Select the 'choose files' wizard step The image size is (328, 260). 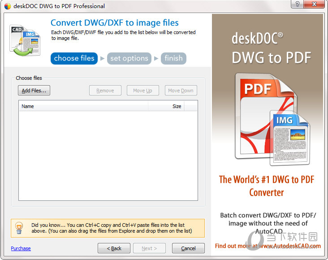(74, 58)
